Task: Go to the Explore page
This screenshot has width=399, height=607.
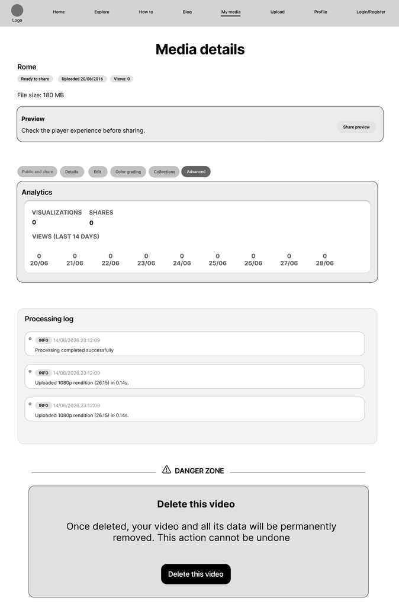Action: pos(102,12)
